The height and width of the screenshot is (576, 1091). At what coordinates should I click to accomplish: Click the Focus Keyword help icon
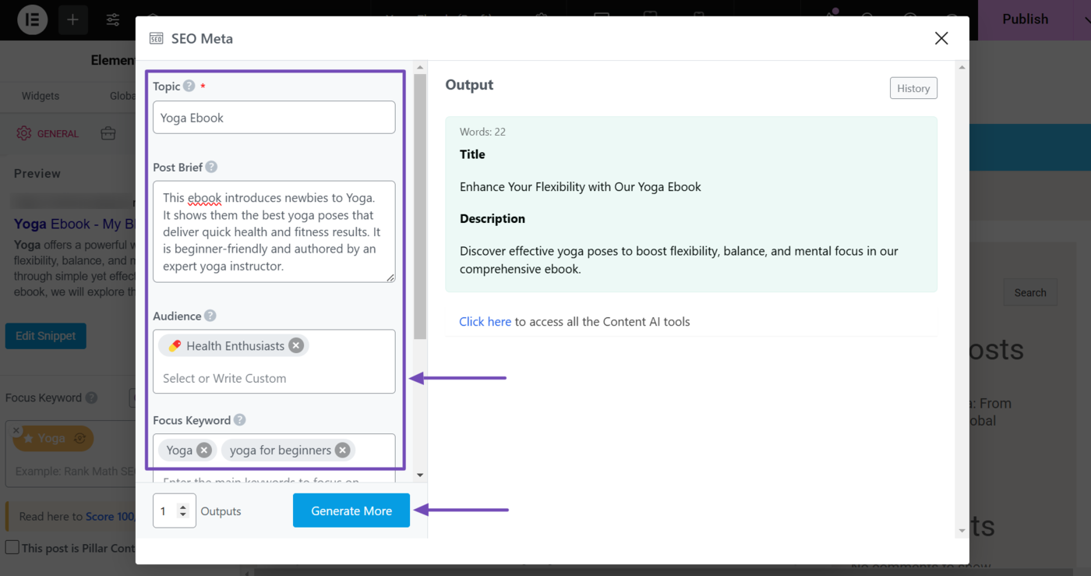coord(239,420)
